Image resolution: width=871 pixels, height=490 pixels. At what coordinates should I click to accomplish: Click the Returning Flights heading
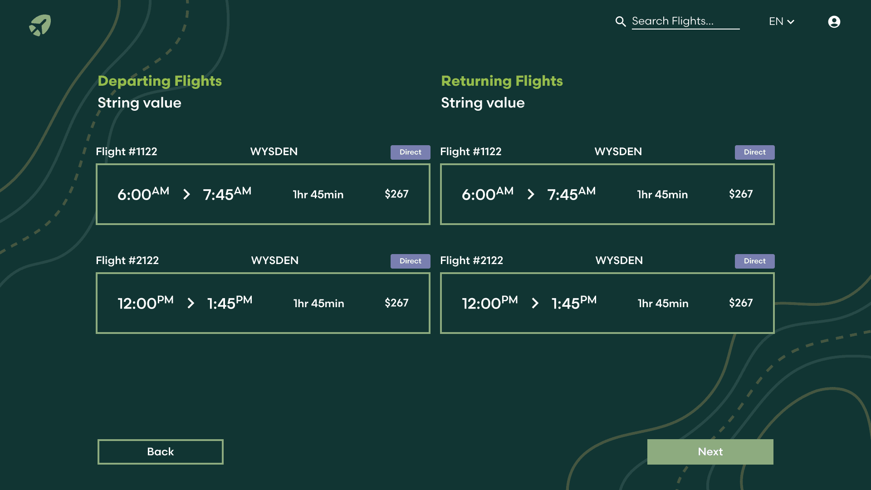pyautogui.click(x=502, y=81)
